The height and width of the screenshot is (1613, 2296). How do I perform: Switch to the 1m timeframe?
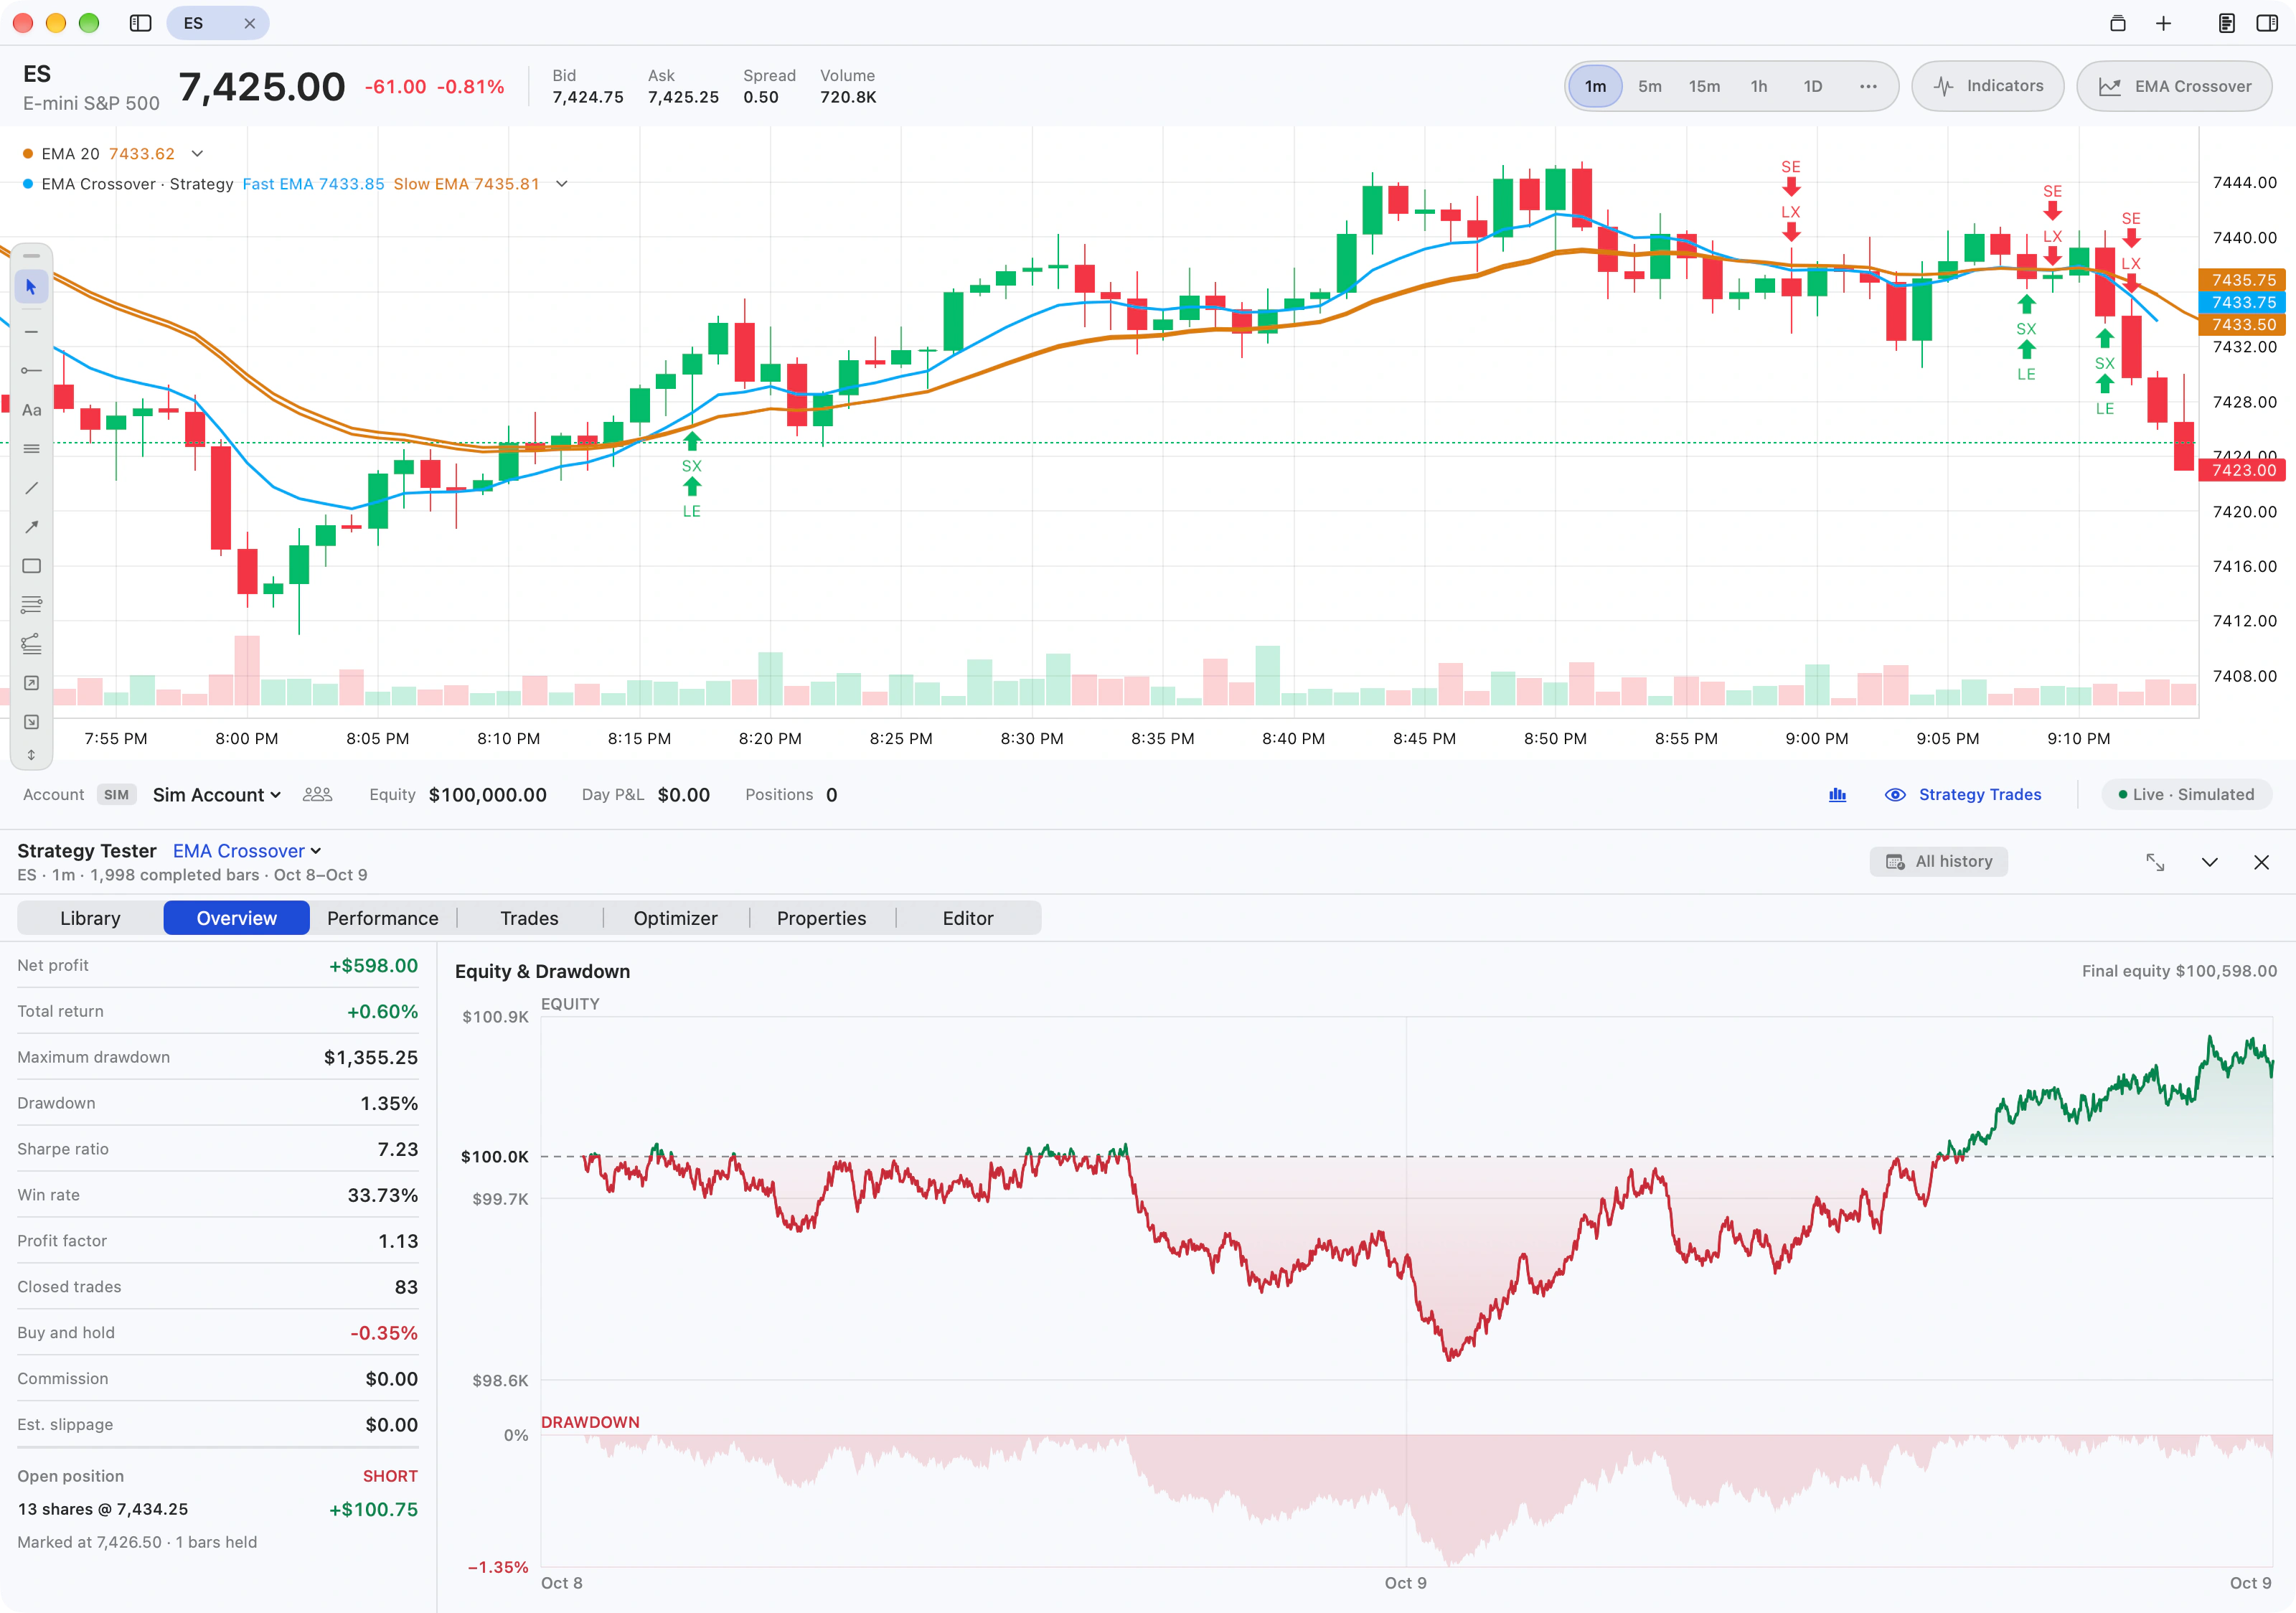(1595, 86)
